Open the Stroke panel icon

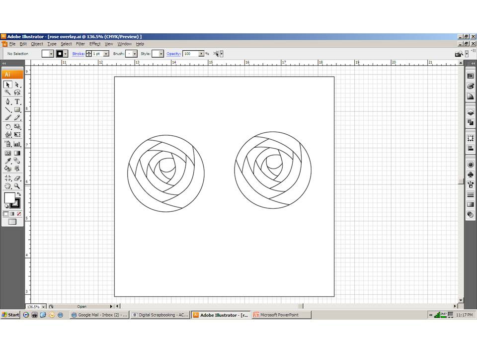[471, 194]
